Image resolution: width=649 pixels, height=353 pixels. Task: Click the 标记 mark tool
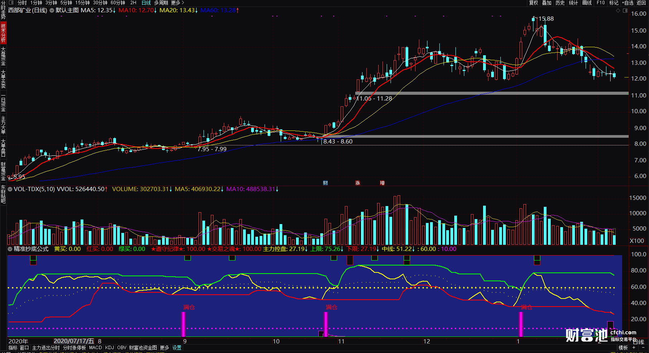614,3
